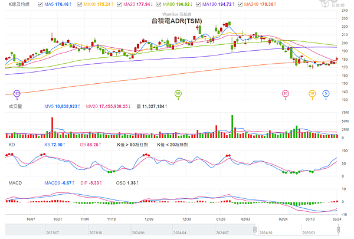Grab the right handle of range selector

coord(338,230)
